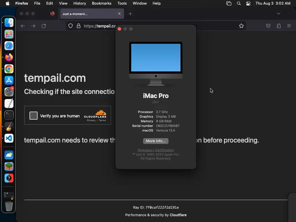Open the Trash in the Dock
296x222 pixels.
(9, 206)
